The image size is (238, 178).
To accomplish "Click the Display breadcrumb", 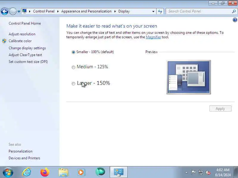I will [124, 11].
